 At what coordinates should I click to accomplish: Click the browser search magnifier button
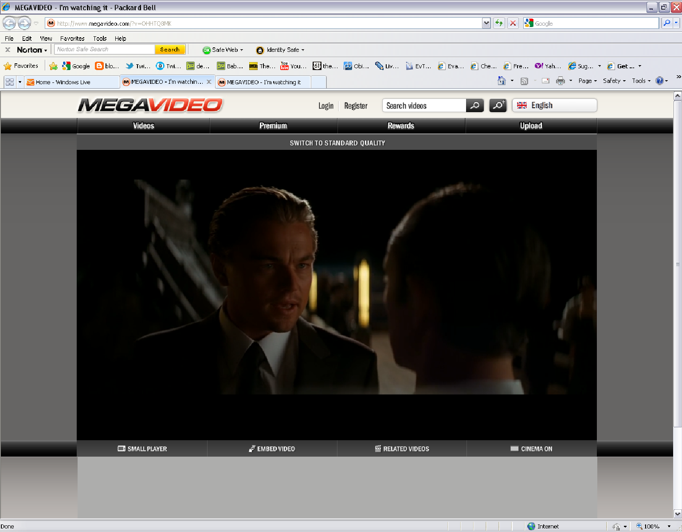click(666, 23)
